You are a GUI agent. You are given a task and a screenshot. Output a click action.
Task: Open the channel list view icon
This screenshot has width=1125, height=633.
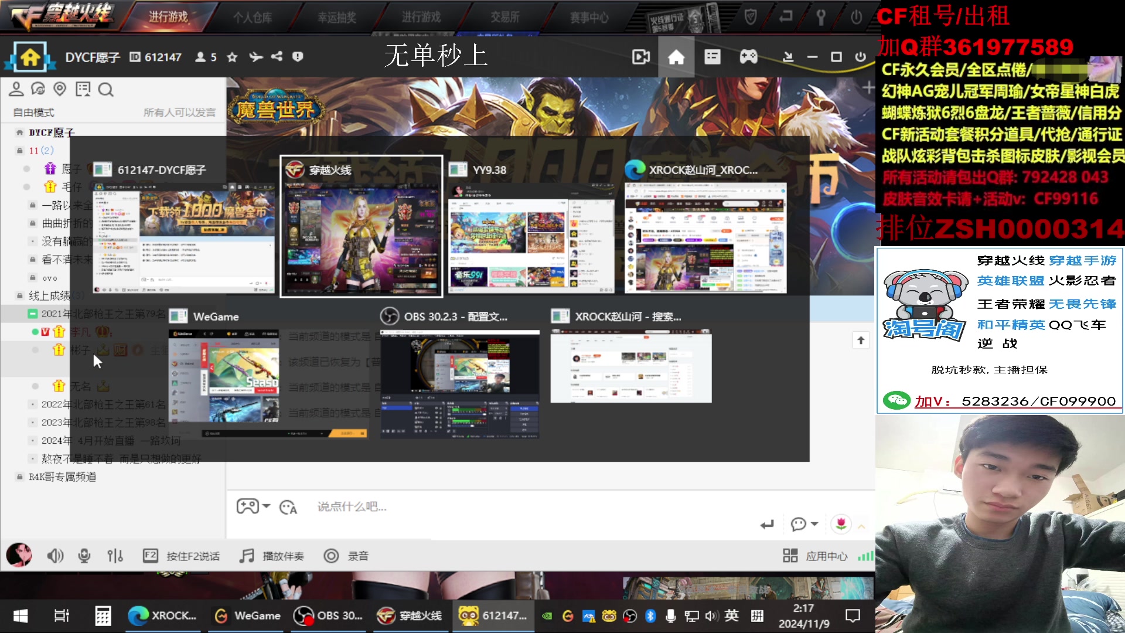tap(712, 57)
